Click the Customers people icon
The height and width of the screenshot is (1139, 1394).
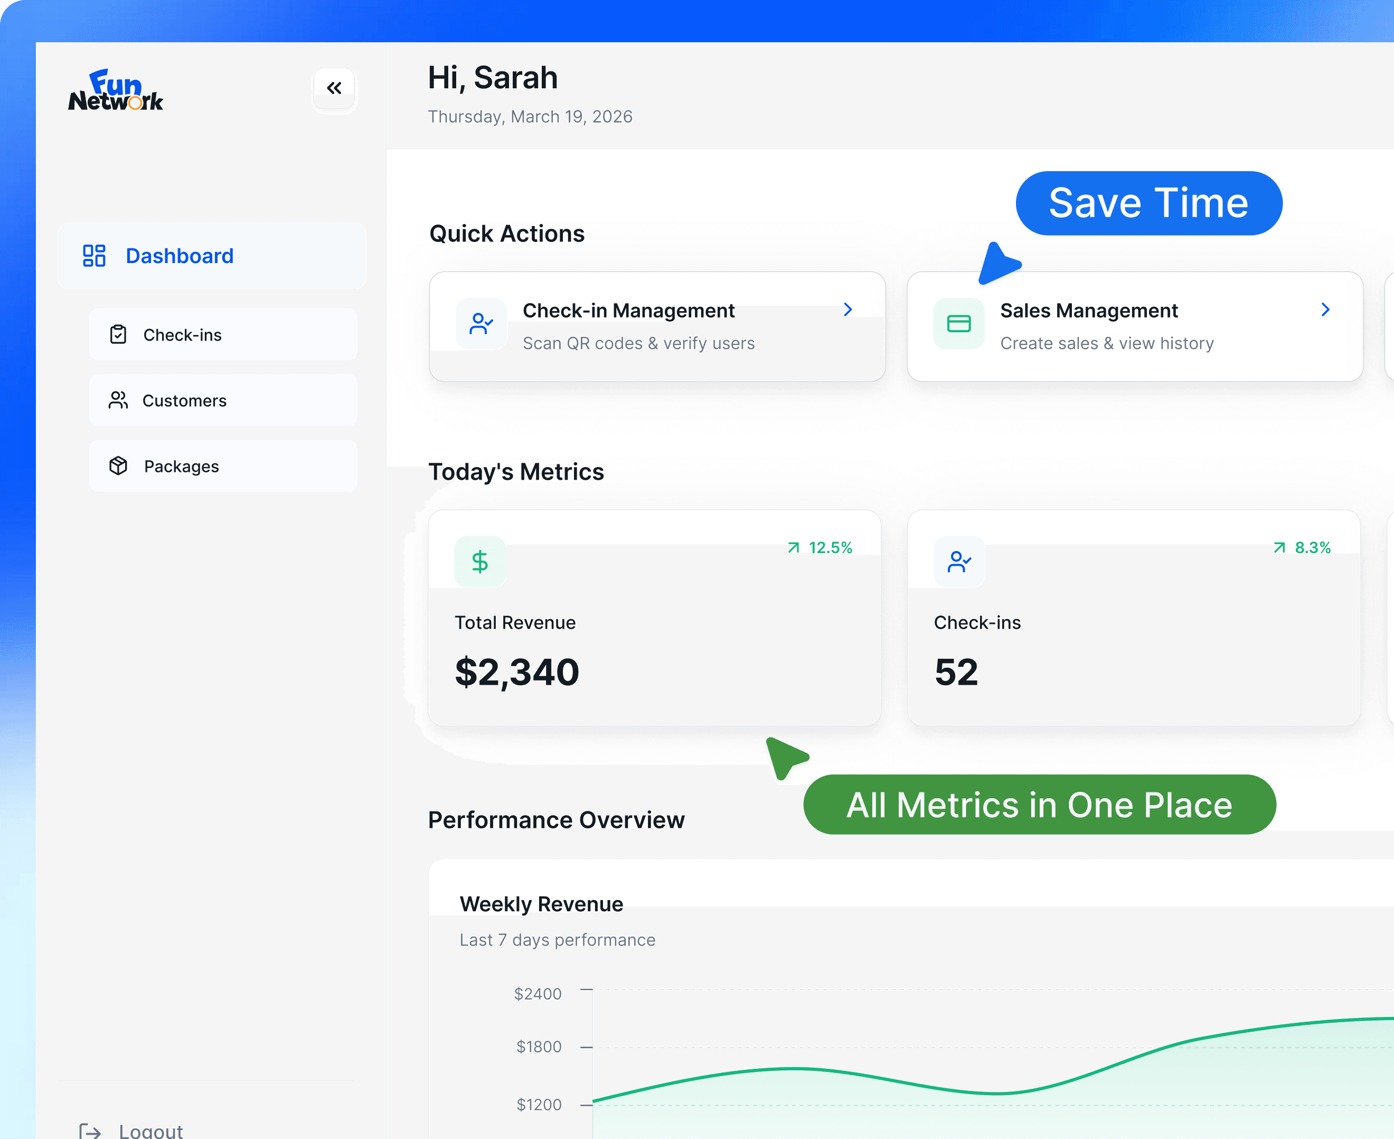pyautogui.click(x=118, y=400)
